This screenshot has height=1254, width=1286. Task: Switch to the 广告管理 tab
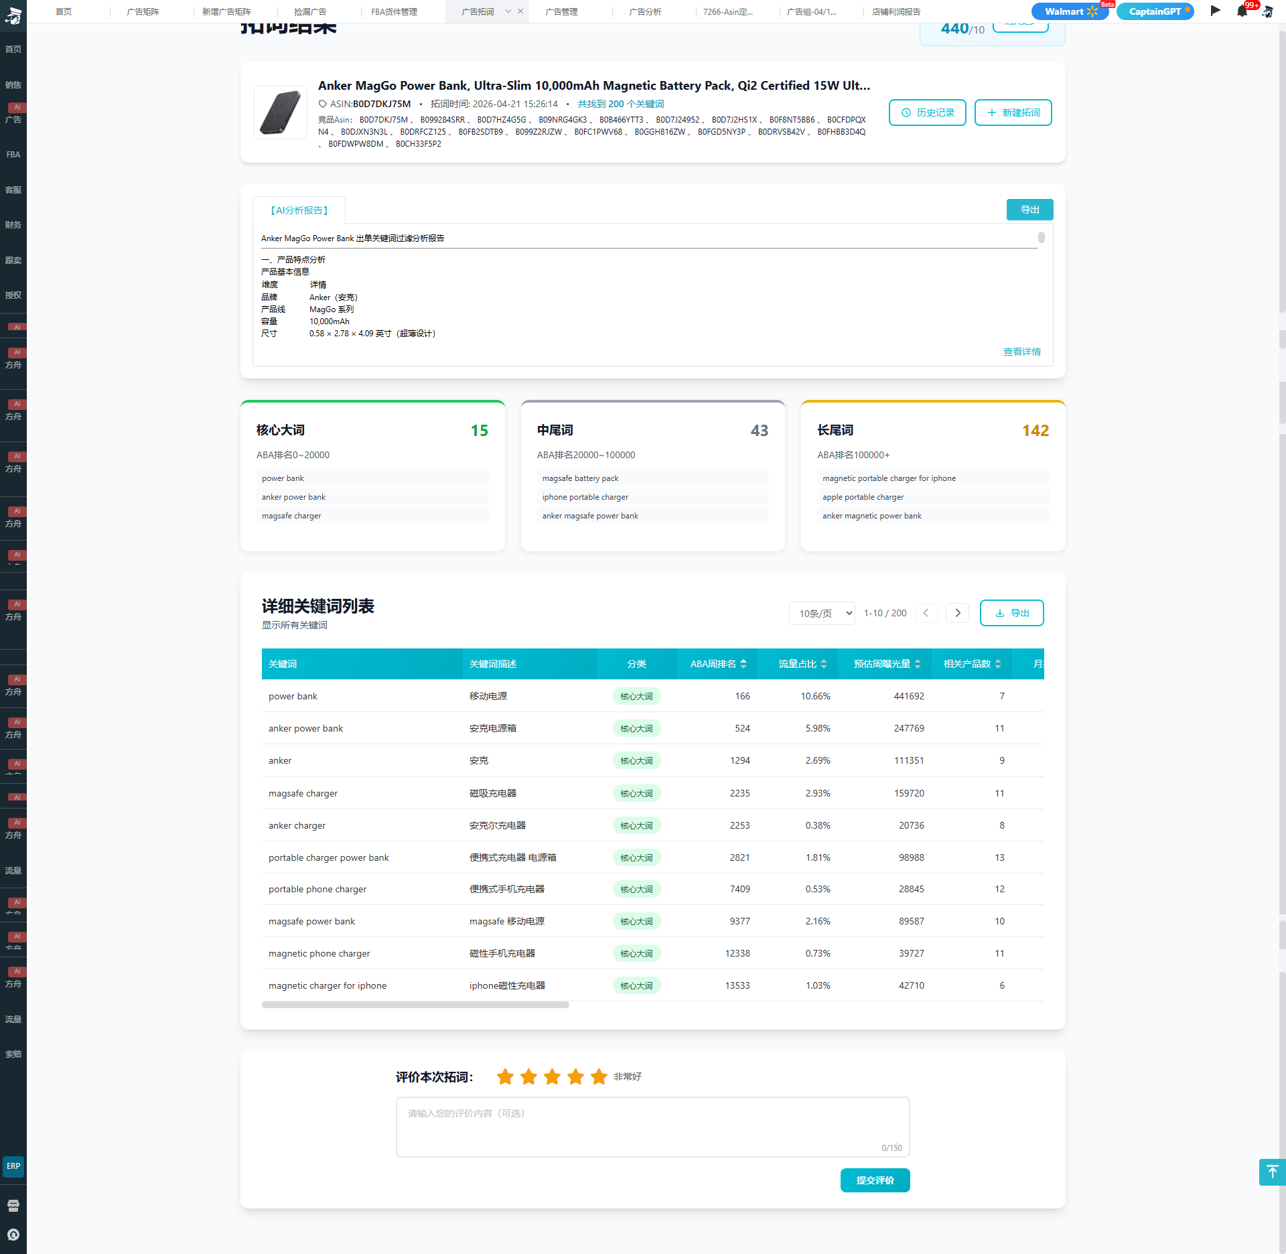[561, 11]
